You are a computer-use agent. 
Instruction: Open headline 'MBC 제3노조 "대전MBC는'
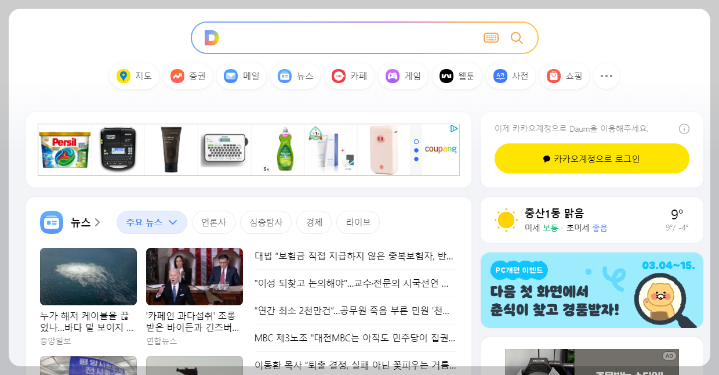click(x=355, y=338)
